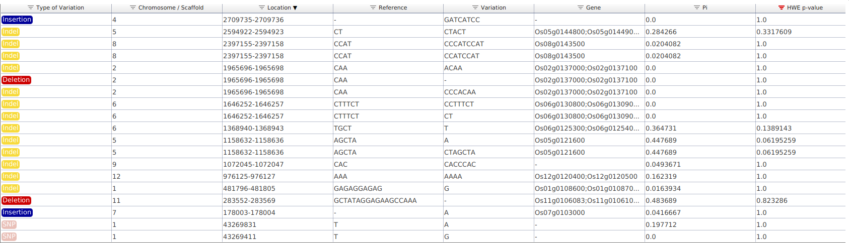Select the Insertion badge for location 178003-178004

coord(17,212)
